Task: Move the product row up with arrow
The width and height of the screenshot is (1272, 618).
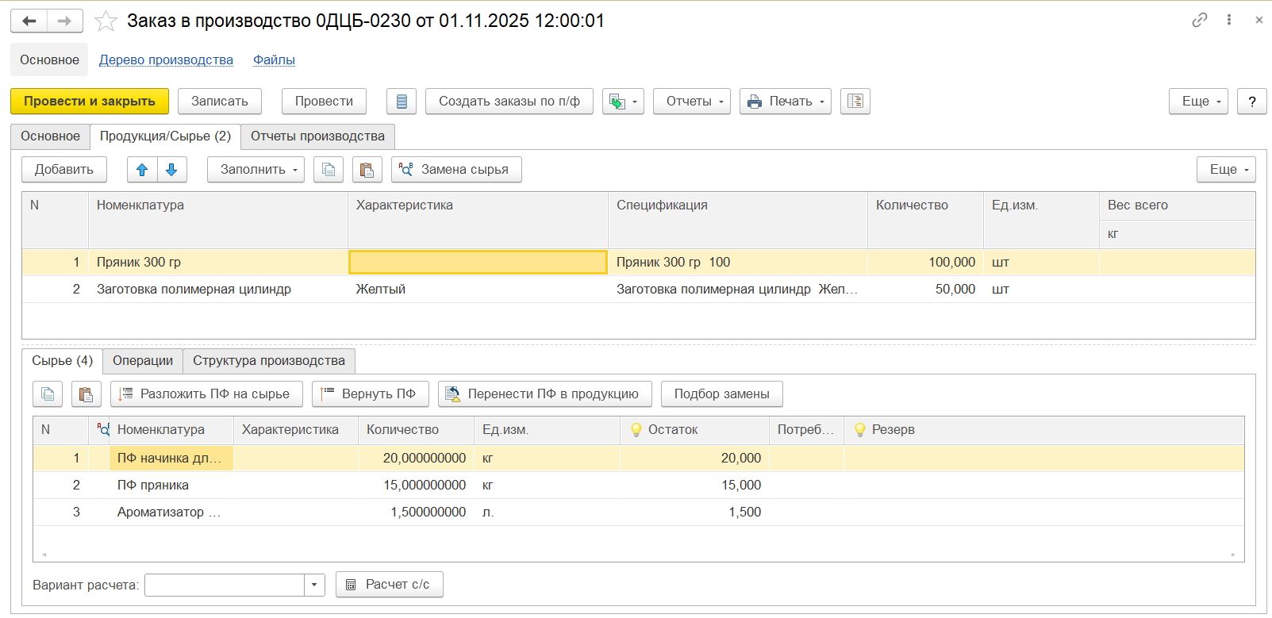Action: [x=142, y=170]
